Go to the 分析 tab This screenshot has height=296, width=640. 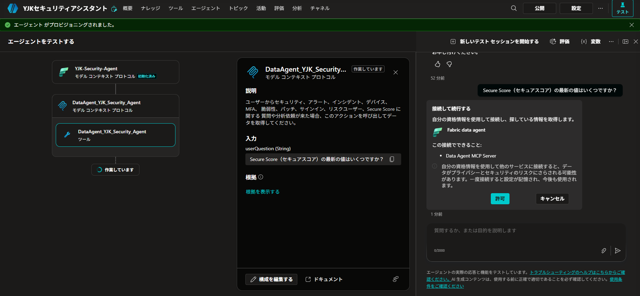pyautogui.click(x=297, y=8)
